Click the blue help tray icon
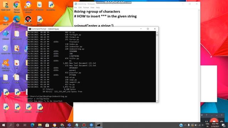Viewport: 228px width, 128px height. 181,125
